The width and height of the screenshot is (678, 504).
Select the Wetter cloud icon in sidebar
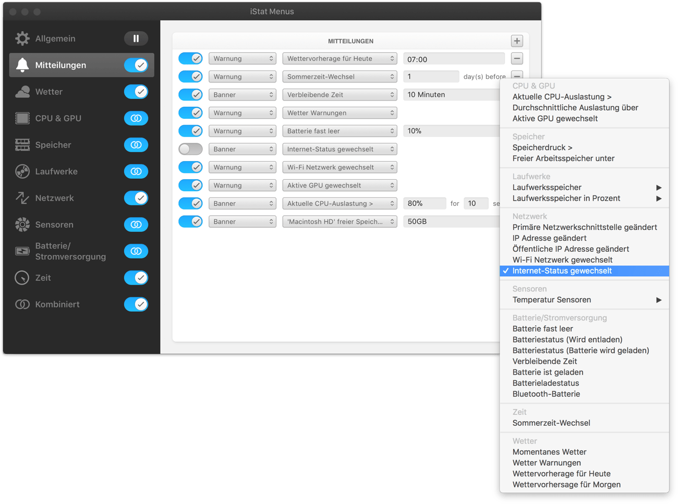(x=22, y=92)
